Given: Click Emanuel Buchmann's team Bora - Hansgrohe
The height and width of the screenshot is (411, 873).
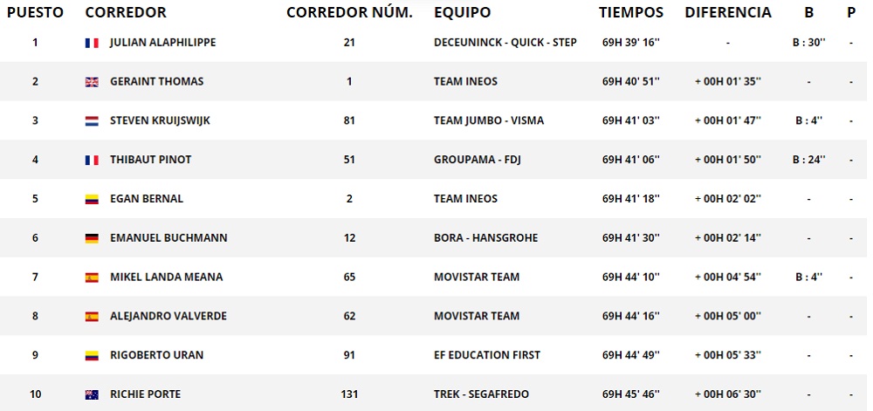Looking at the screenshot, I should [485, 238].
